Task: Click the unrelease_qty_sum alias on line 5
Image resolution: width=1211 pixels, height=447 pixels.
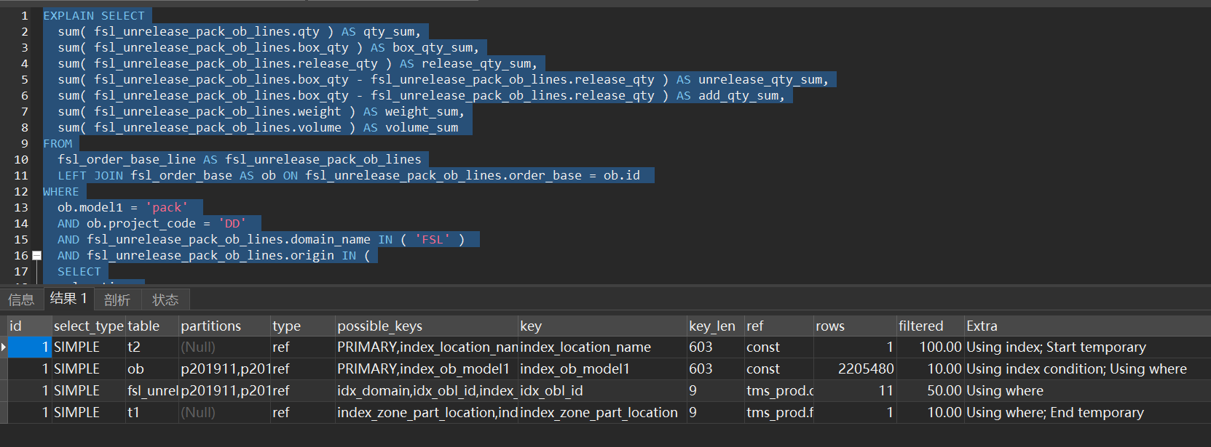Action: pyautogui.click(x=760, y=80)
